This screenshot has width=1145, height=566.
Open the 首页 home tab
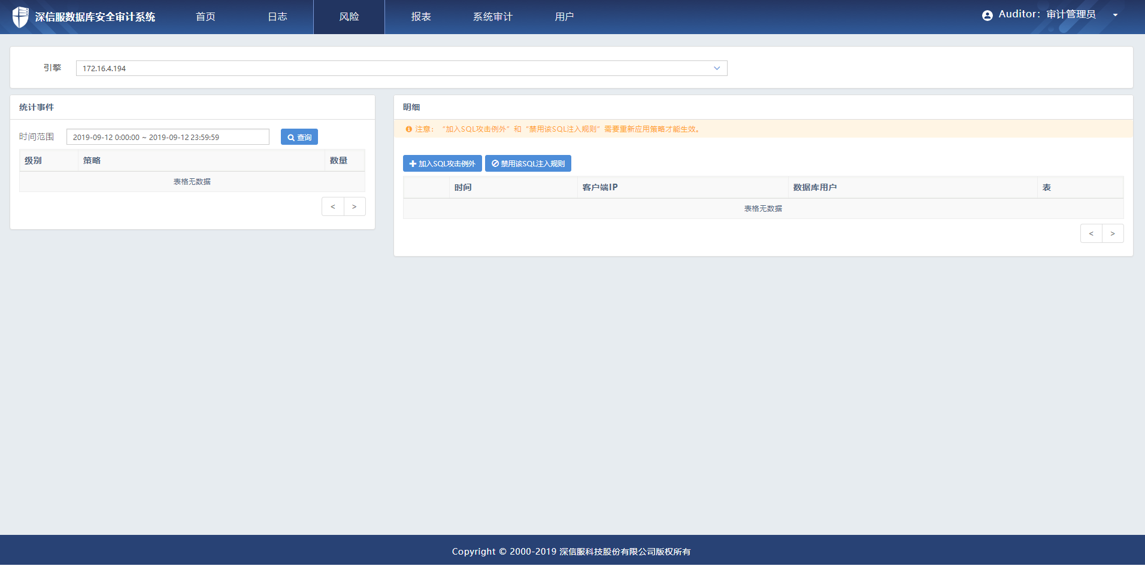(205, 17)
